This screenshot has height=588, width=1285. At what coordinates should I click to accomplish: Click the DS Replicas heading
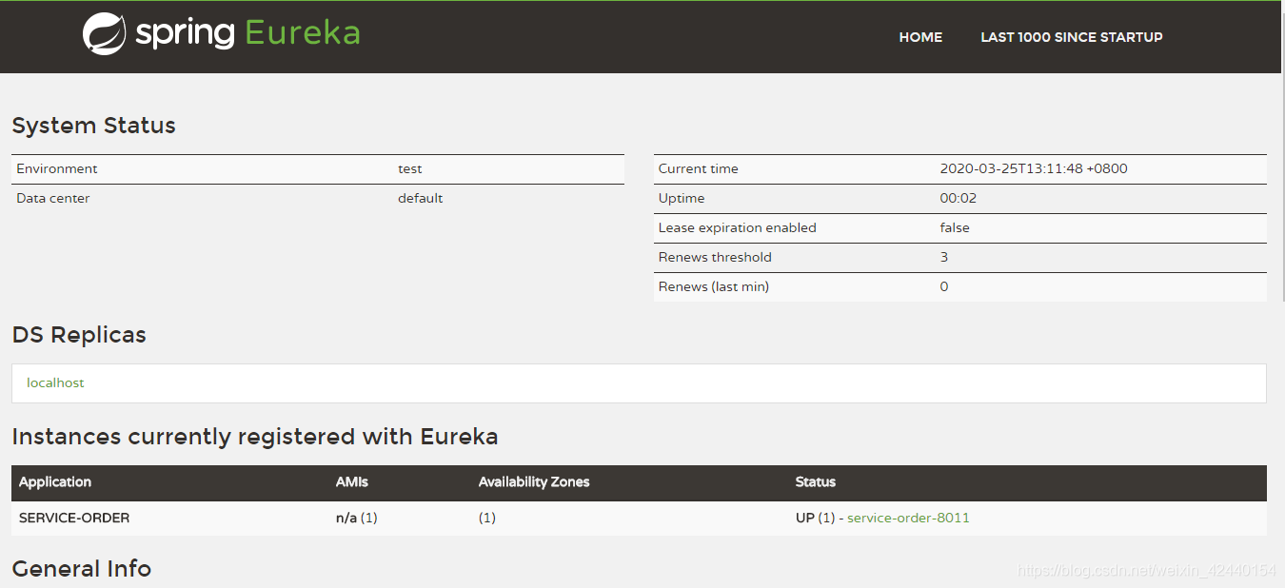click(79, 335)
